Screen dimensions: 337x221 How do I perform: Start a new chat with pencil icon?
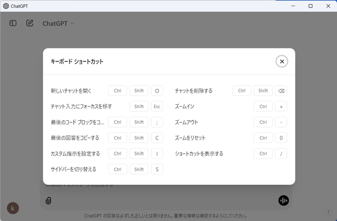[x=29, y=23]
